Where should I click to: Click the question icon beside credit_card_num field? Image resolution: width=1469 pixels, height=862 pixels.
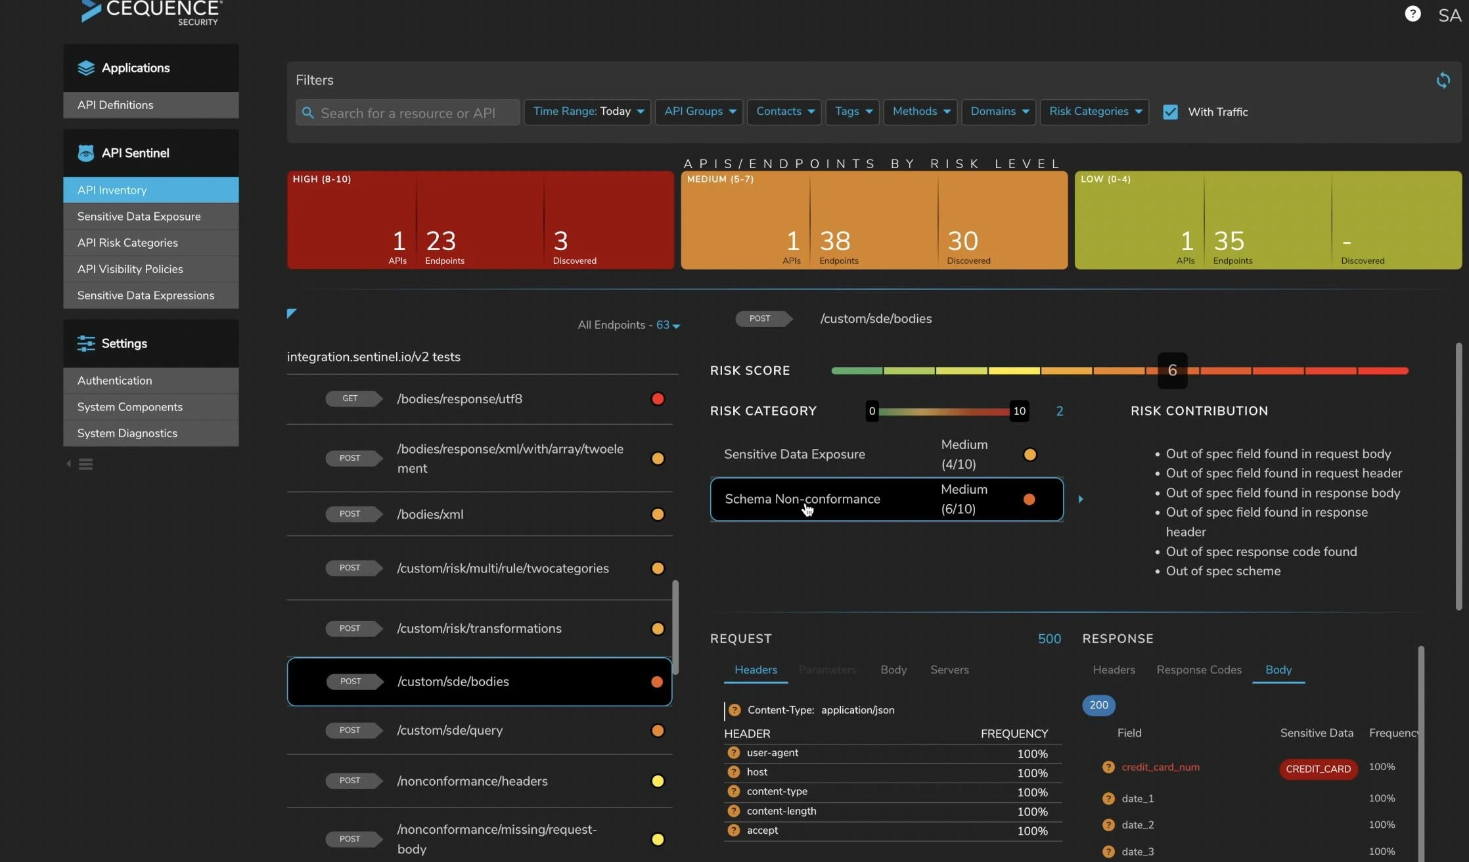1108,767
